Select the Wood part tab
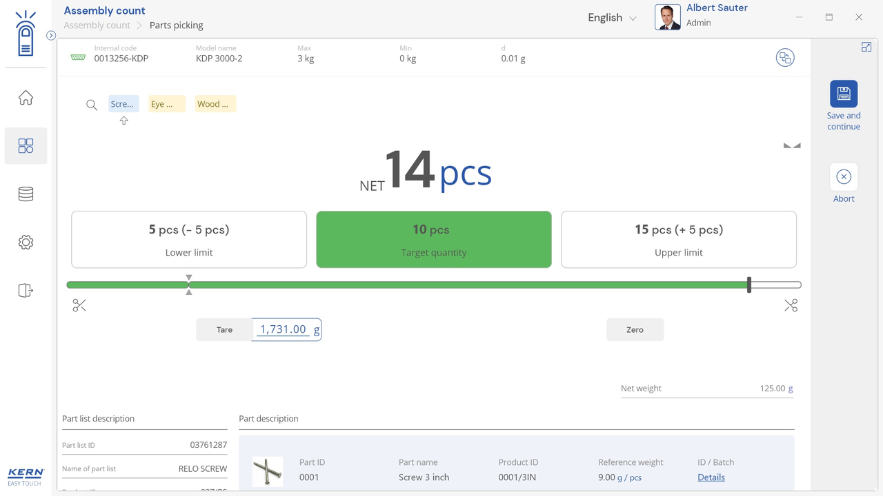The image size is (883, 496). (x=215, y=104)
